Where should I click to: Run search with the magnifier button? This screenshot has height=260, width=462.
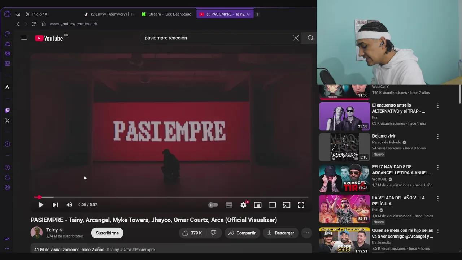310,38
